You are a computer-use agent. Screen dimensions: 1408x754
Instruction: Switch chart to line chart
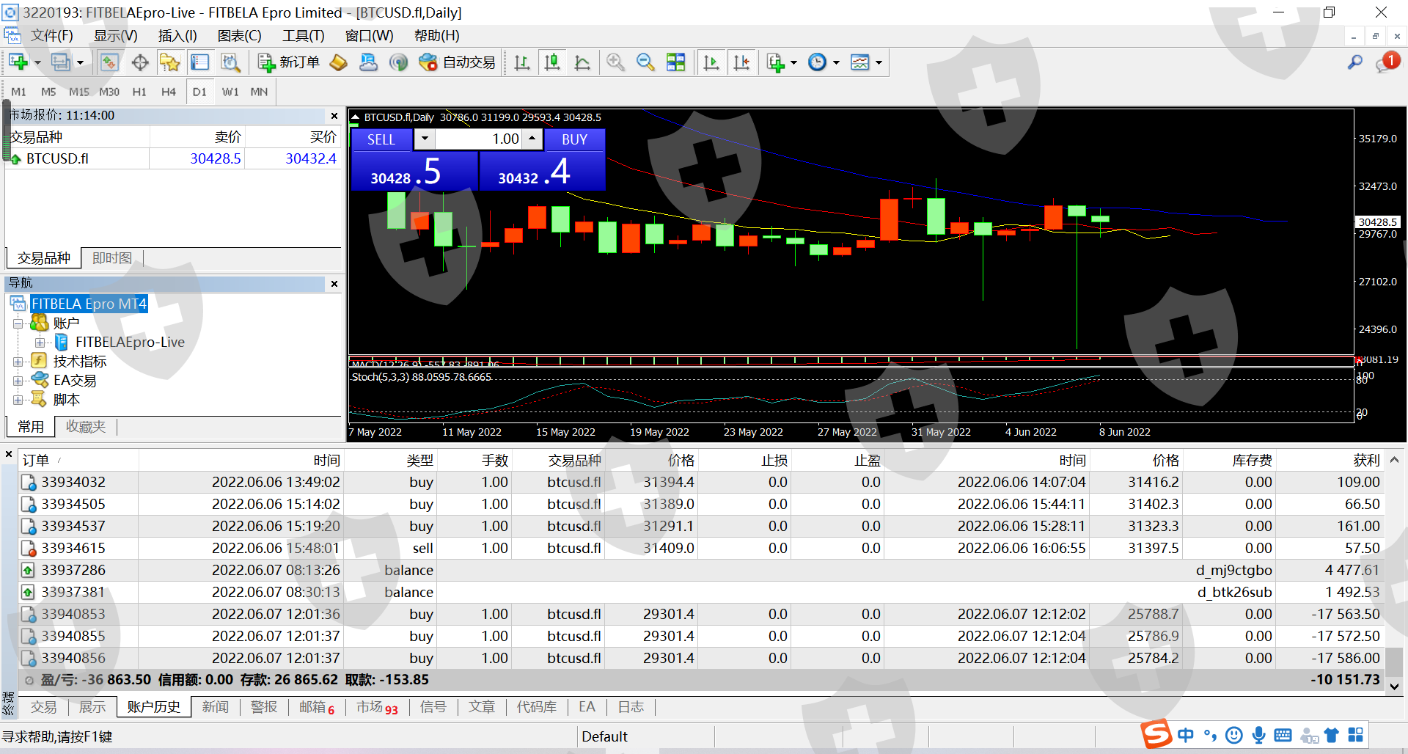coord(582,63)
